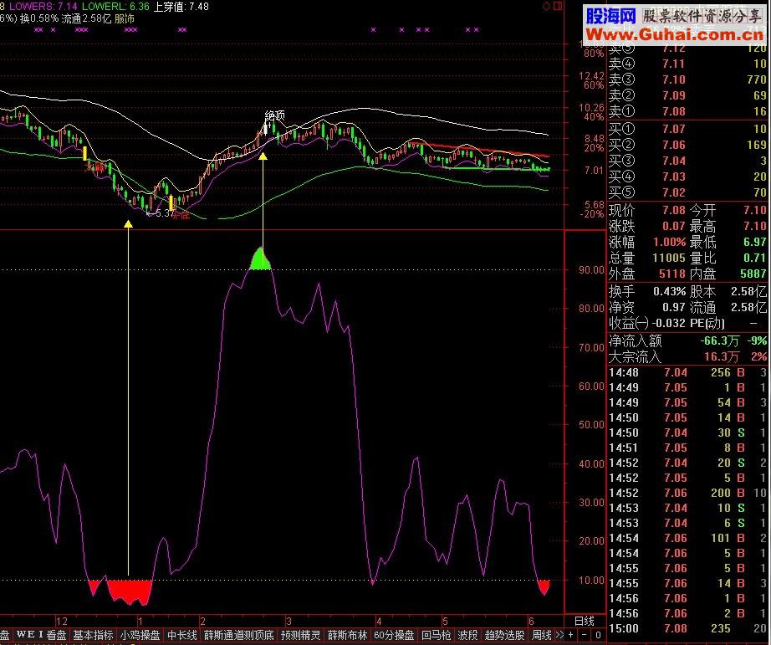Click the 换手 0.43% turnover value
Screen dimensions: 771x645
pos(669,291)
